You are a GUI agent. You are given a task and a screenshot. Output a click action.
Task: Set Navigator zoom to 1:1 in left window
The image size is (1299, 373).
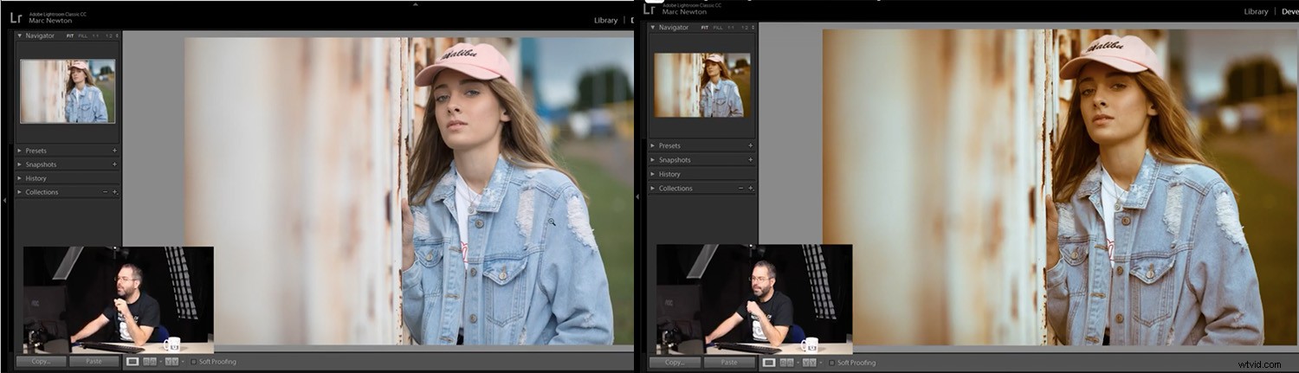coord(96,36)
